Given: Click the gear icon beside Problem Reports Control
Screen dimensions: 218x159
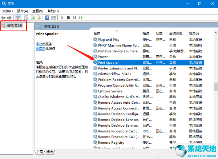Looking at the screenshot, I should [95, 79].
